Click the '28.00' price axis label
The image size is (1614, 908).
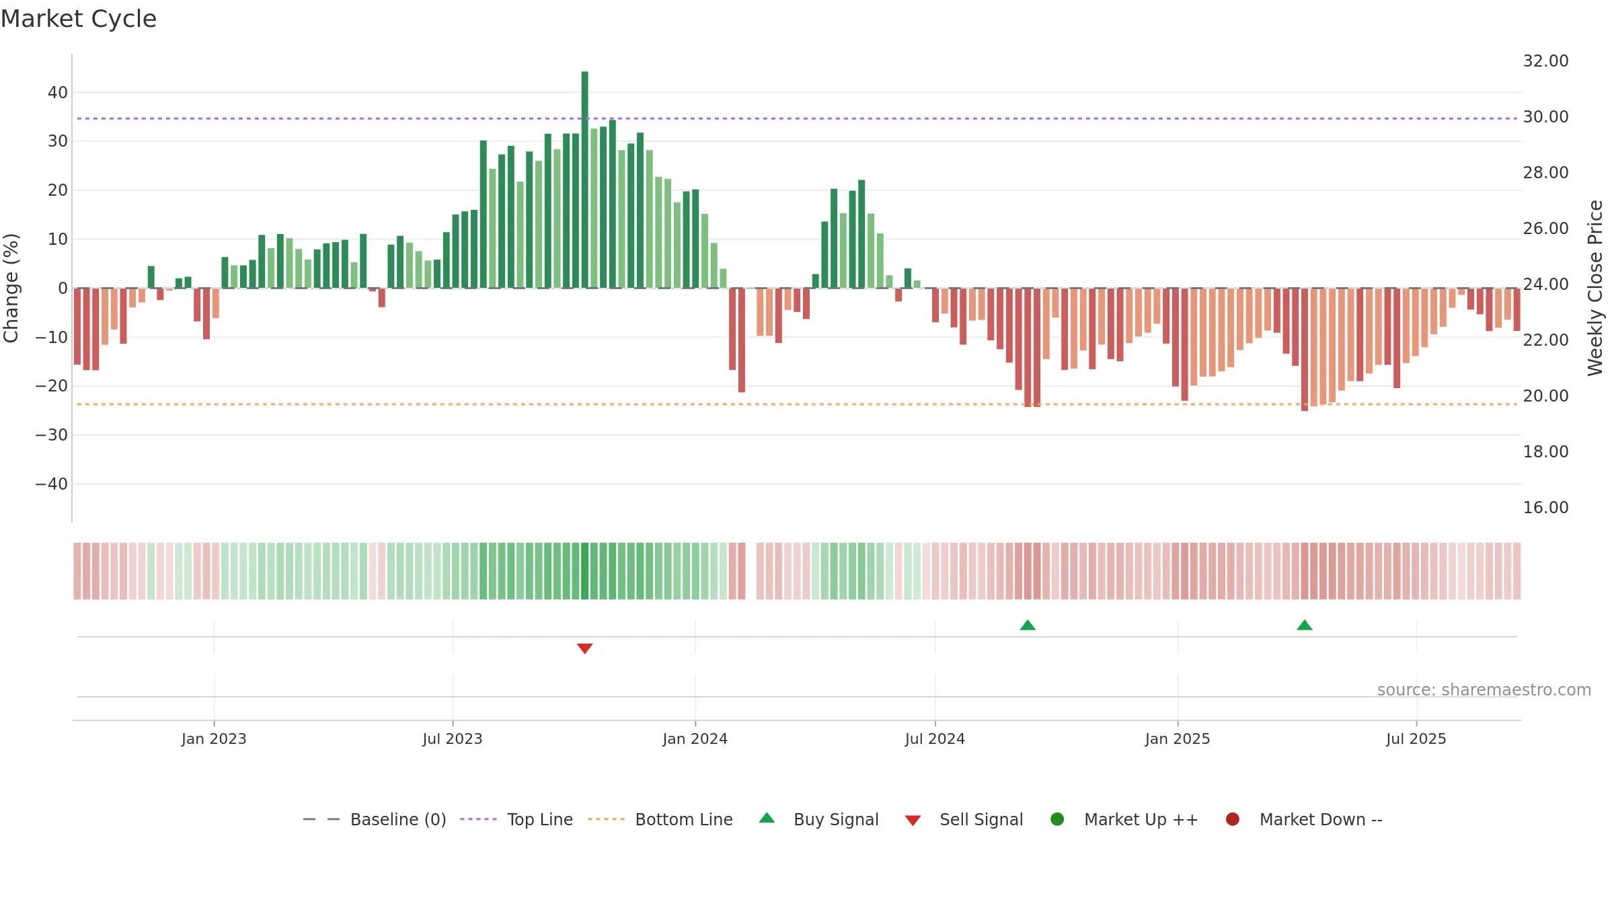click(1545, 173)
